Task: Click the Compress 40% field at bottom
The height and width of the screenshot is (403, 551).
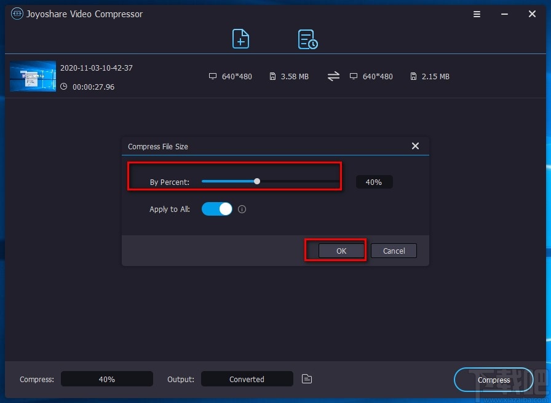Action: point(107,379)
